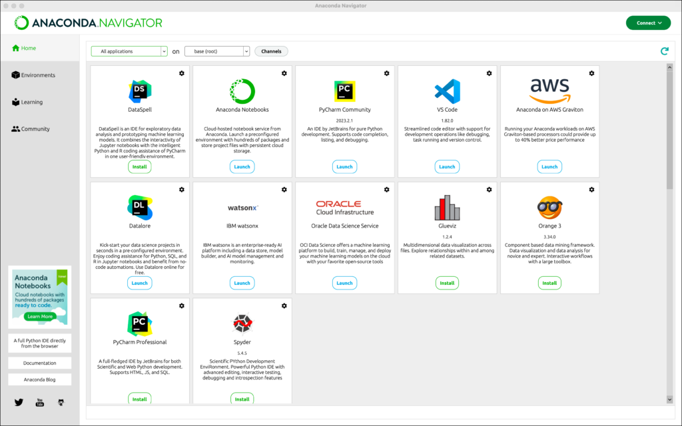Click the DataSpell DS logo

click(x=140, y=91)
